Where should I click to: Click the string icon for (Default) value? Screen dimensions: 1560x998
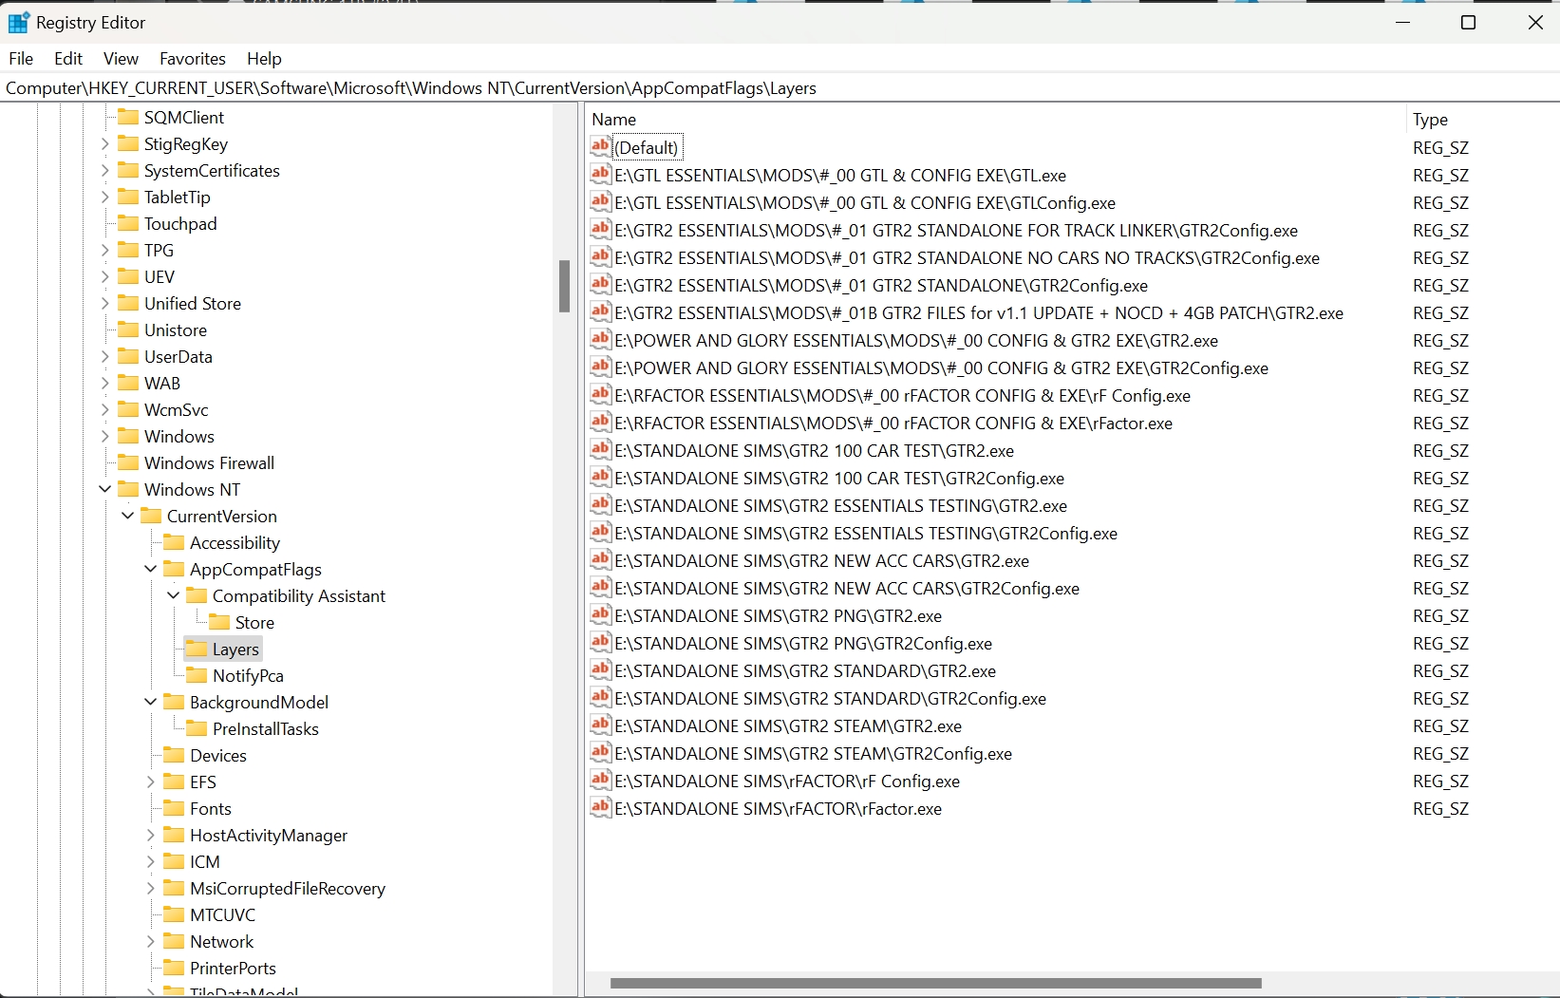tap(600, 146)
